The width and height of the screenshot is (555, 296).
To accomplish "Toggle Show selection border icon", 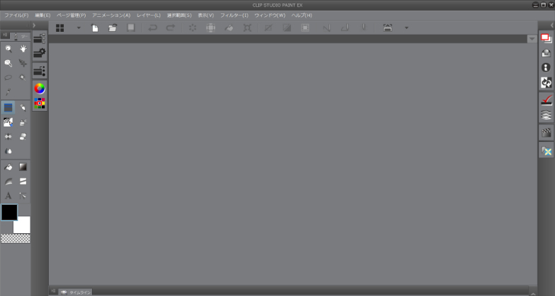I will click(x=305, y=28).
